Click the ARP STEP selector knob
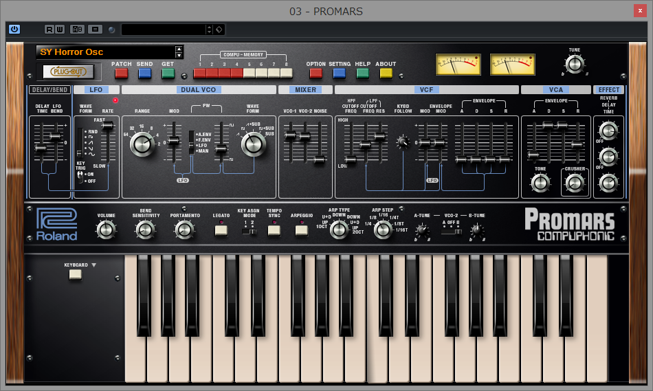The width and height of the screenshot is (653, 391). pos(383,230)
